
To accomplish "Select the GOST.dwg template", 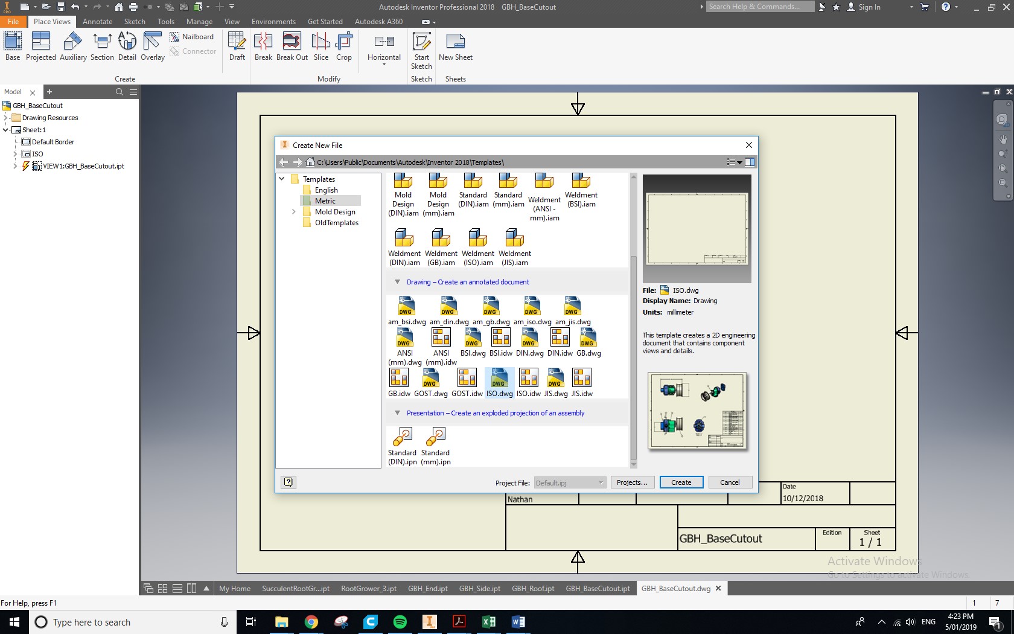I will pos(431,383).
